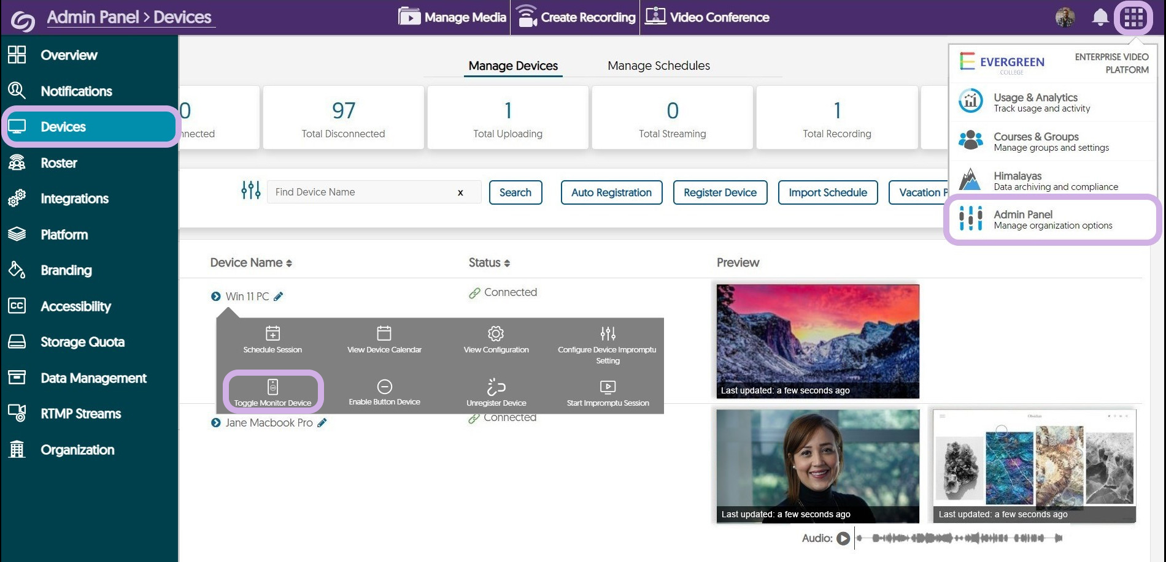Expand the Jane Macbook Pro row

click(215, 423)
